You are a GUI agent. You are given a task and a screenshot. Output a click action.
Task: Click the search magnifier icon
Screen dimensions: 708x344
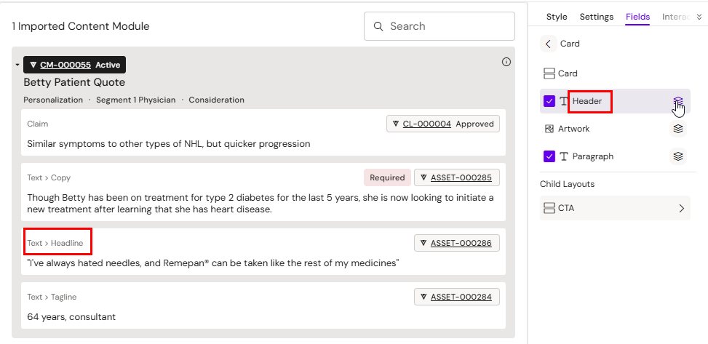click(378, 26)
